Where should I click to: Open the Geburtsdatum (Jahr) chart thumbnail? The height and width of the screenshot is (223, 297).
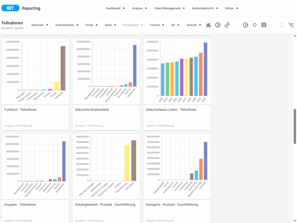(x=177, y=72)
